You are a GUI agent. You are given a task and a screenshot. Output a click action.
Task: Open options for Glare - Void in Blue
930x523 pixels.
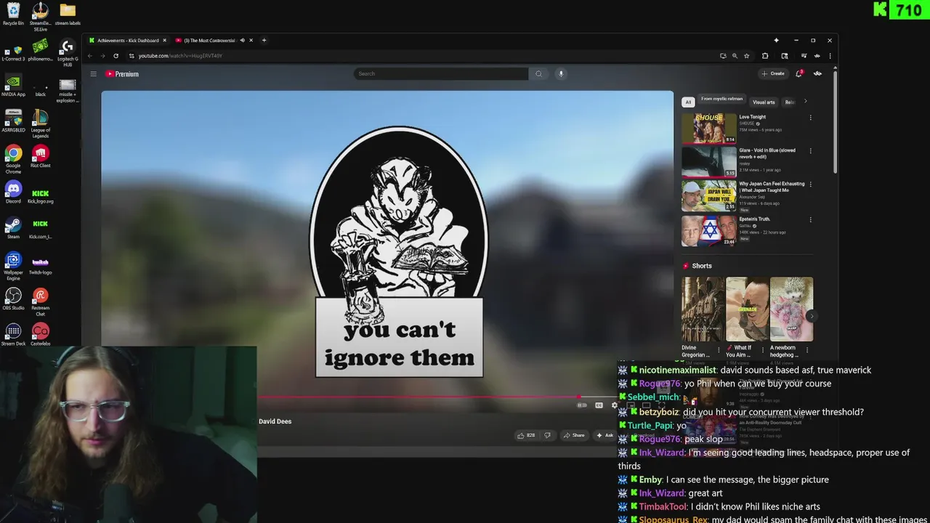pyautogui.click(x=810, y=151)
